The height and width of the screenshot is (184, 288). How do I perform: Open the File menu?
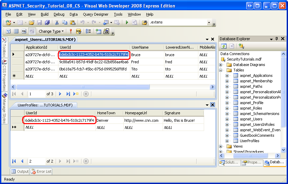[8, 14]
